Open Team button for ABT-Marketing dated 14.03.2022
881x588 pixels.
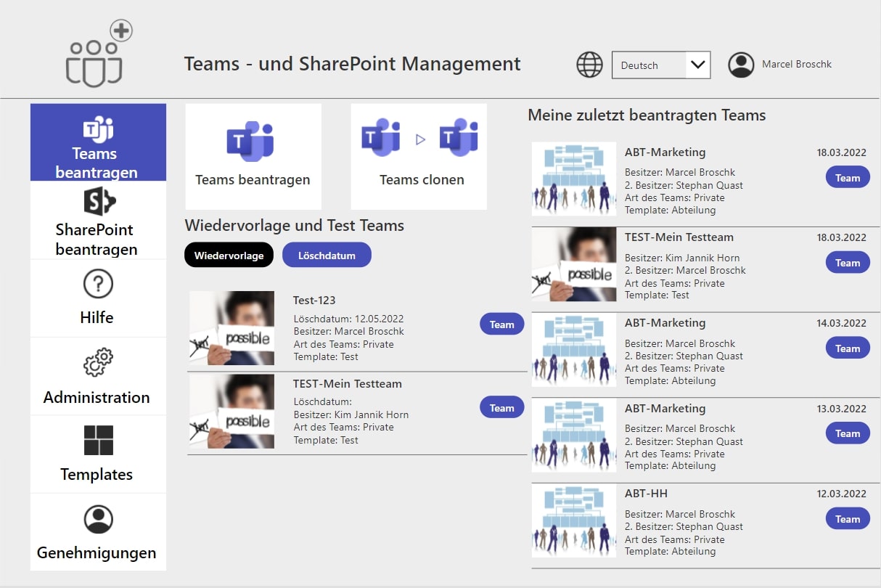847,348
